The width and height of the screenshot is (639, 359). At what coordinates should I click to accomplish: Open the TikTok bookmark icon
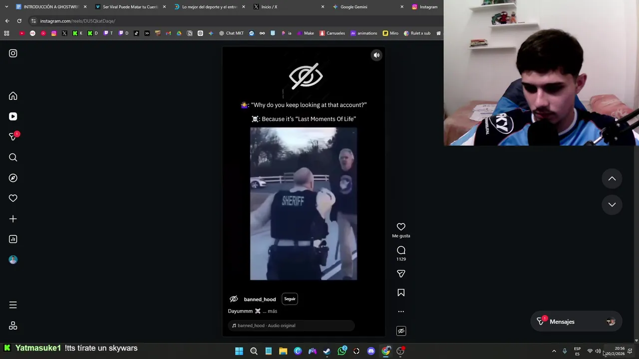(136, 33)
